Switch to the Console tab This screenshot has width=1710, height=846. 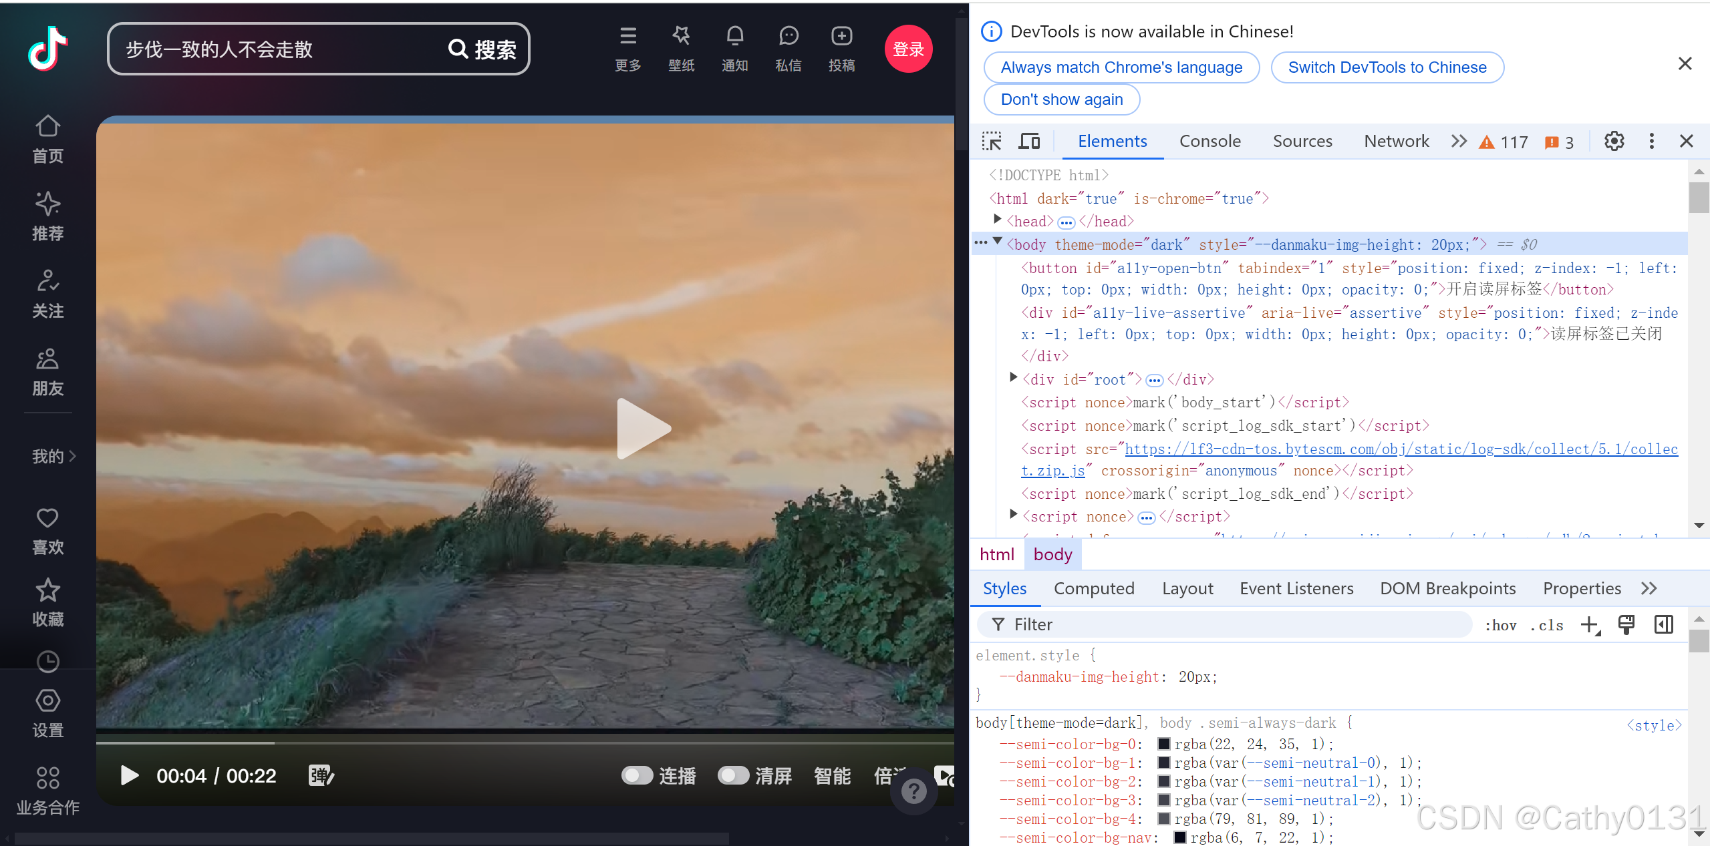[1209, 142]
